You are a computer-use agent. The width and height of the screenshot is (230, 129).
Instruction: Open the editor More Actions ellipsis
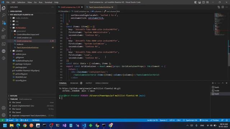227,7
